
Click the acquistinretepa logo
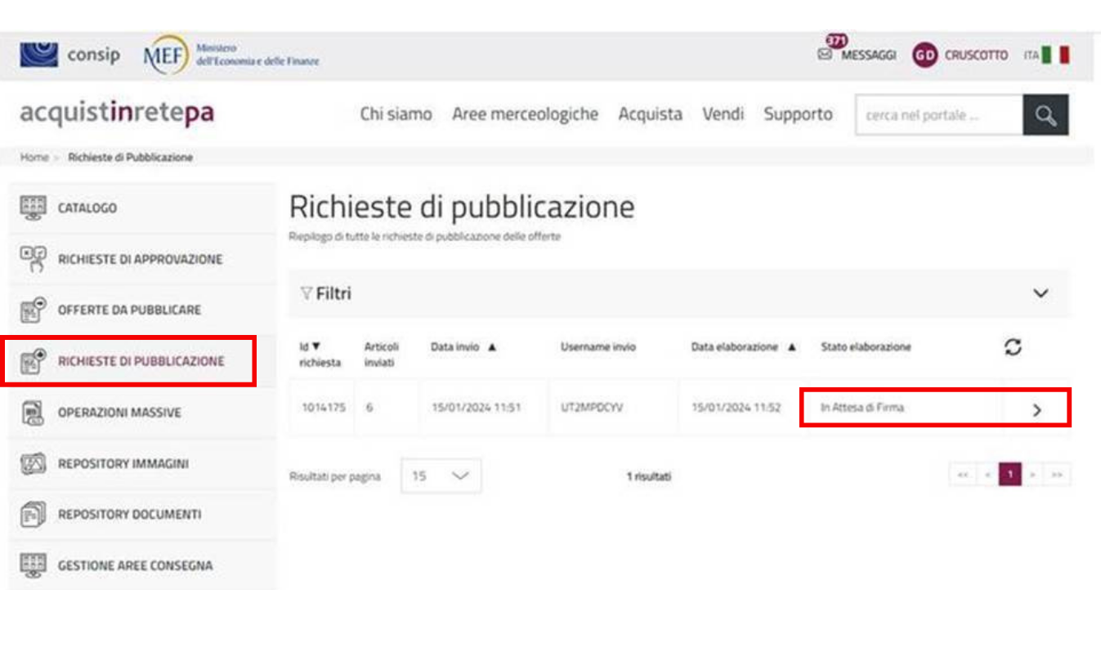point(117,114)
